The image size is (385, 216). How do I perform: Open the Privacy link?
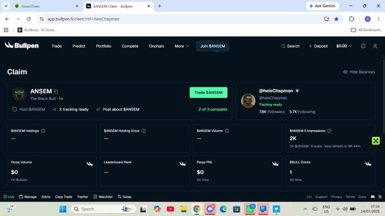point(336,197)
